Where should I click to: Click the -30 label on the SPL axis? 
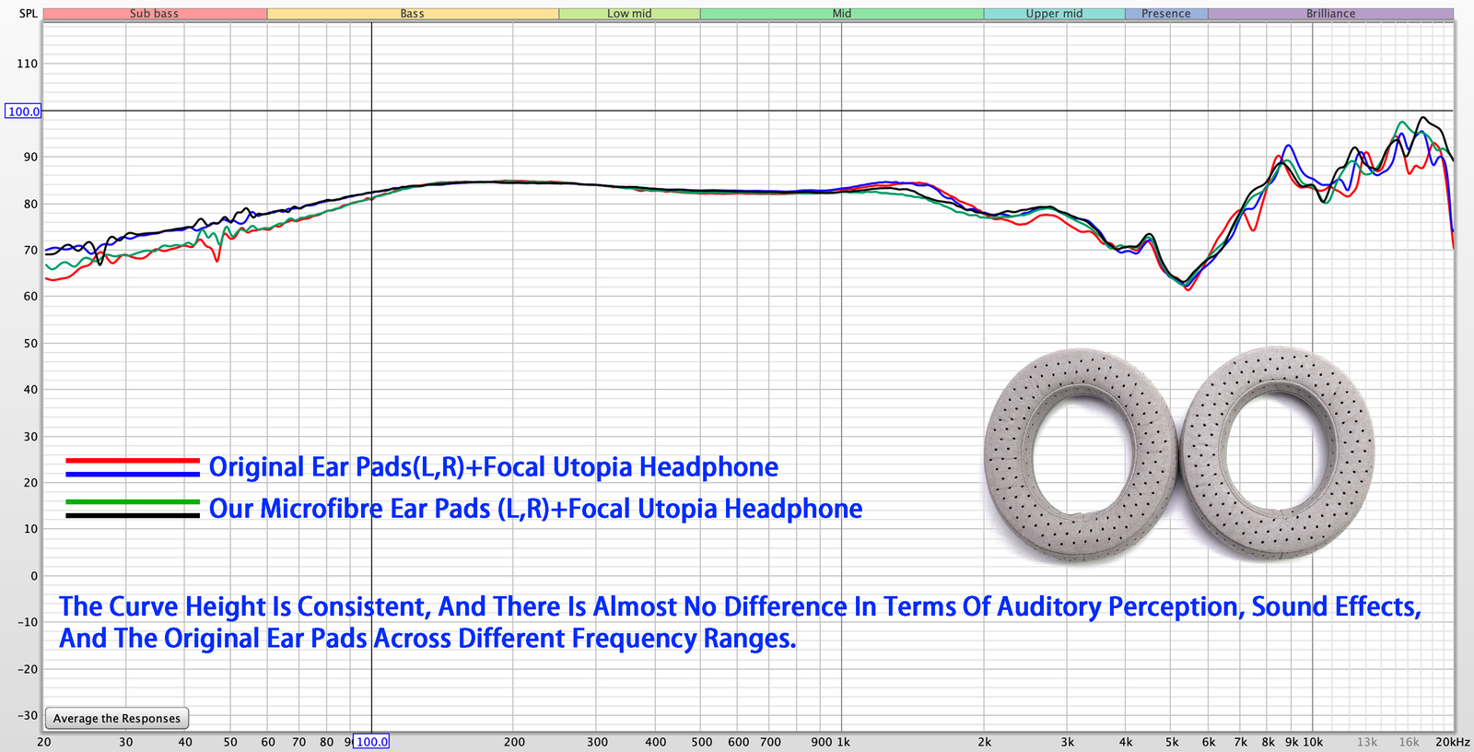[x=28, y=715]
